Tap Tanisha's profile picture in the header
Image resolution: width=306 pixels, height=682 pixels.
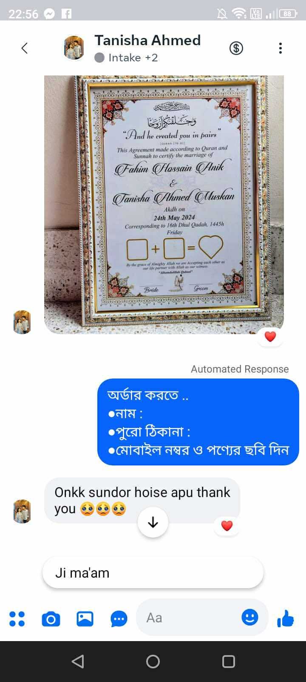pyautogui.click(x=74, y=48)
